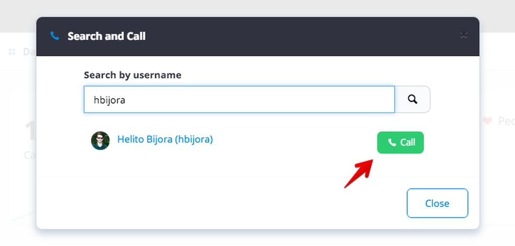Select the partially hidden Dashboard tab
Image resolution: width=515 pixels, height=246 pixels.
27,52
